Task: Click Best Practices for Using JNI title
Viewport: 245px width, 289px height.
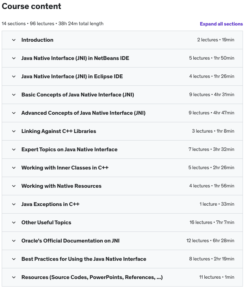Action: (84, 259)
